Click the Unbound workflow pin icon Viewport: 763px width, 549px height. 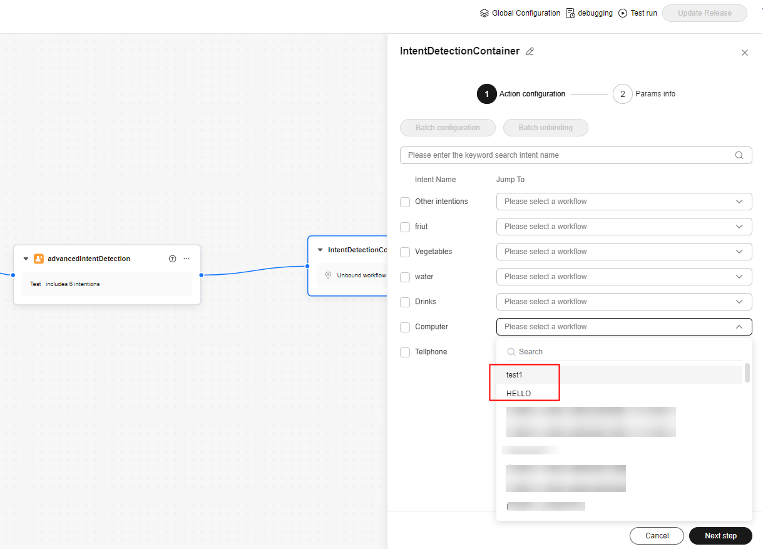click(x=328, y=275)
